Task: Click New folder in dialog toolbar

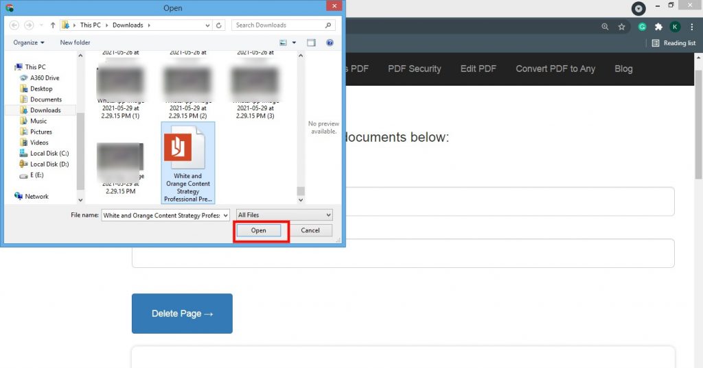Action: point(75,42)
